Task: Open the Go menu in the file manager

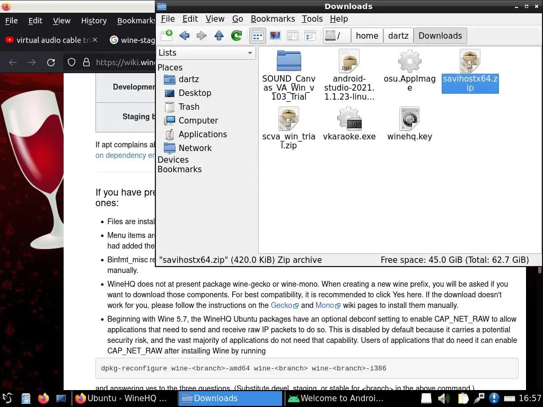Action: (238, 19)
